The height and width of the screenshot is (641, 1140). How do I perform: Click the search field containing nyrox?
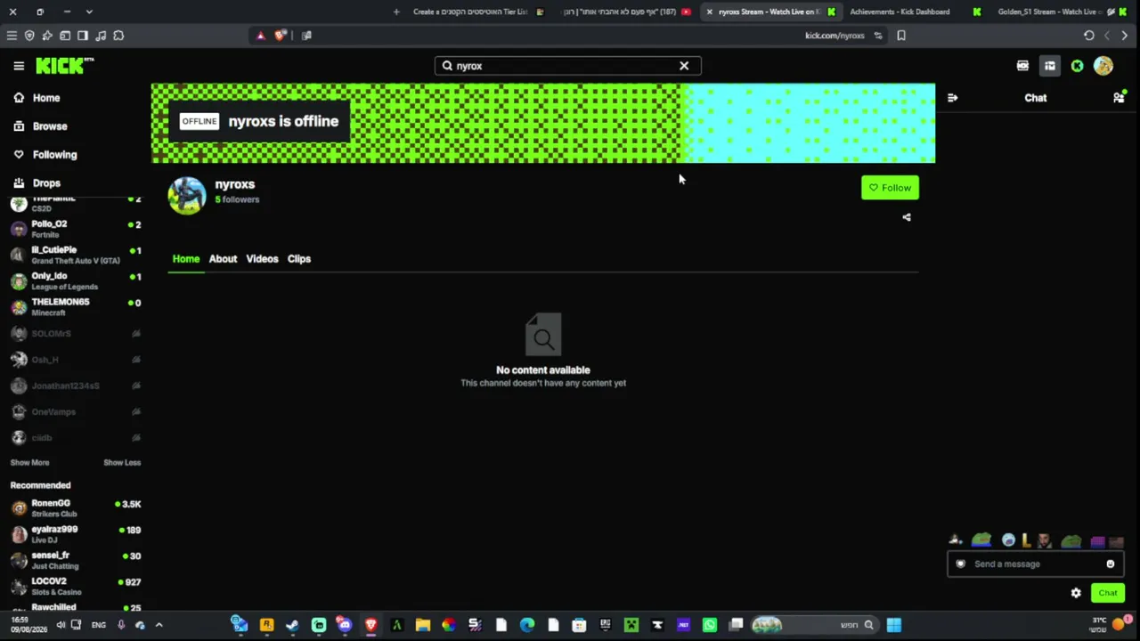[x=567, y=66]
